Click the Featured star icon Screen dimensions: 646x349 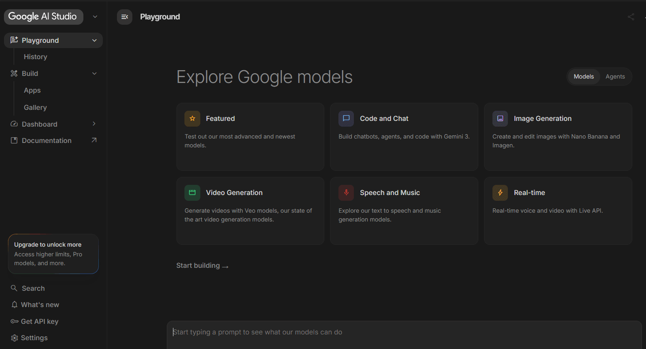pyautogui.click(x=192, y=118)
